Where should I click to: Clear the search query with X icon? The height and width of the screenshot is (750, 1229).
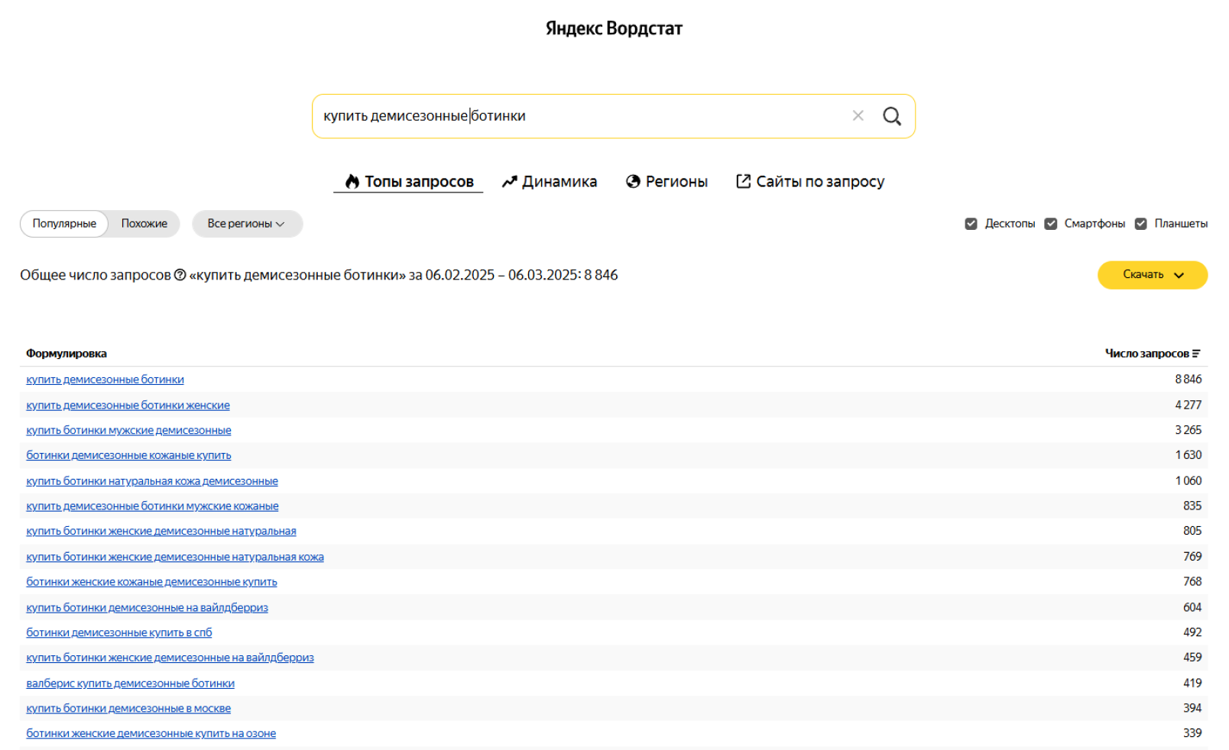point(858,116)
